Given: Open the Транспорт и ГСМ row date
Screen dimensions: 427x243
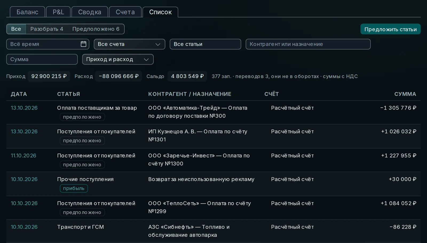Looking at the screenshot, I should tap(24, 227).
